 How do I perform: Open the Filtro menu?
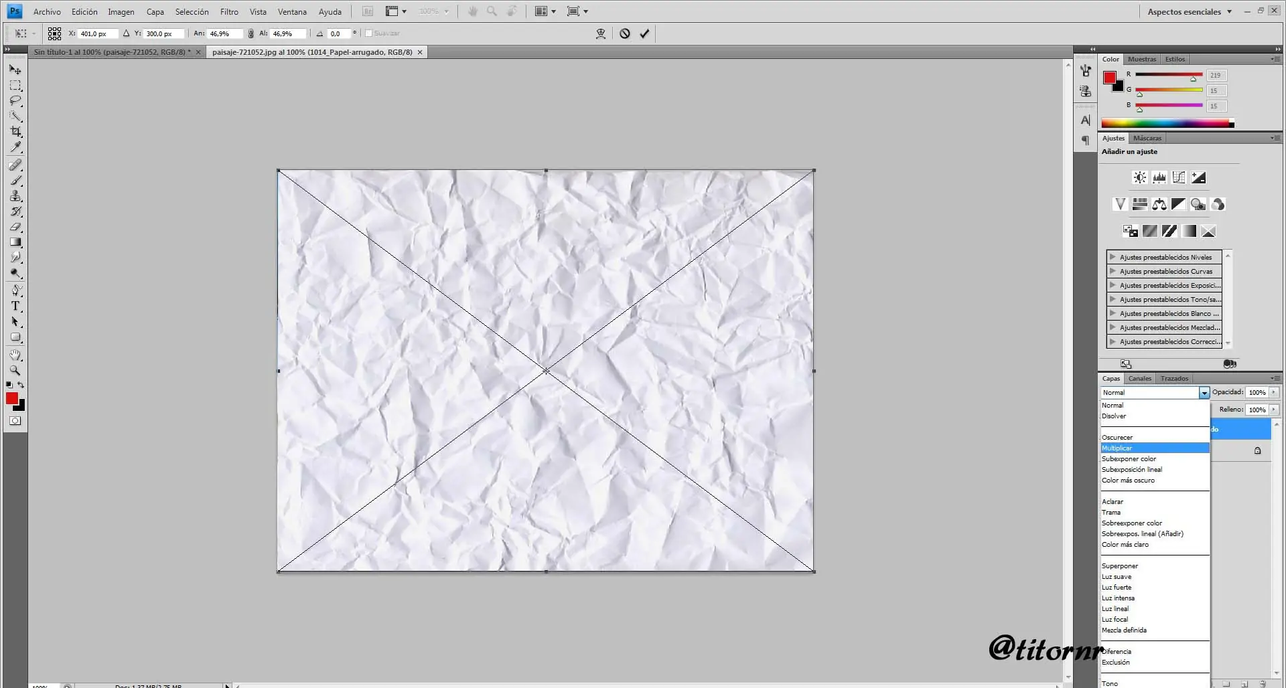point(229,11)
